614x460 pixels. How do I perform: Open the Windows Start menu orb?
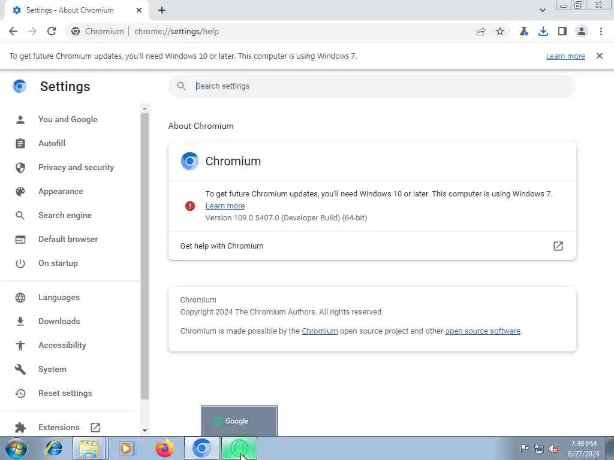click(16, 448)
